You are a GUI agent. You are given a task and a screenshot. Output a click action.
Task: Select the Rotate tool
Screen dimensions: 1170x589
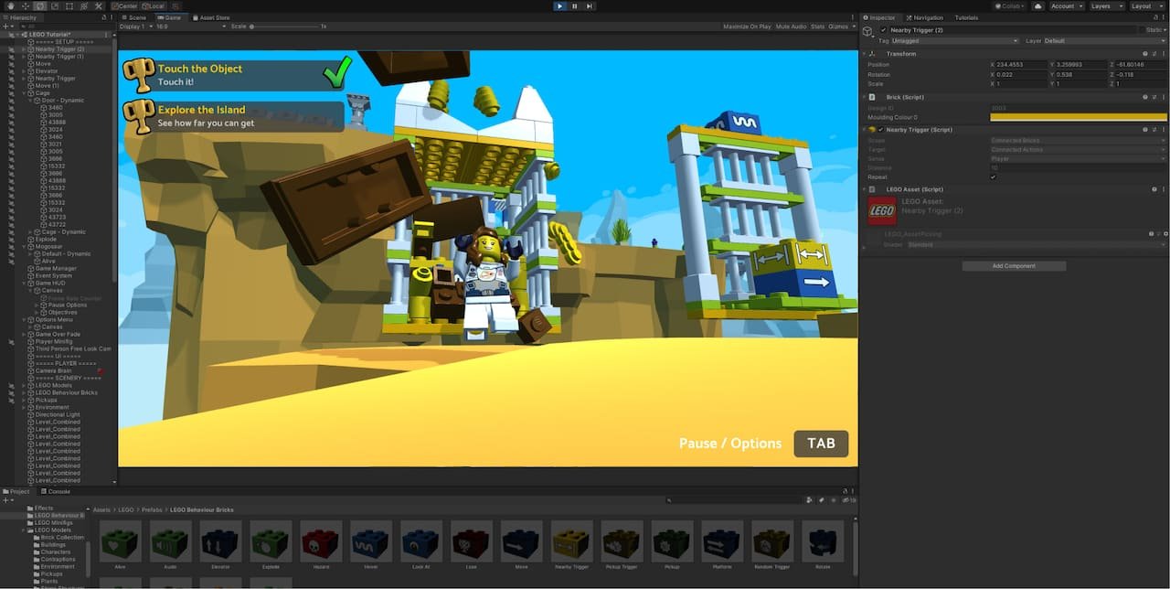[40, 5]
